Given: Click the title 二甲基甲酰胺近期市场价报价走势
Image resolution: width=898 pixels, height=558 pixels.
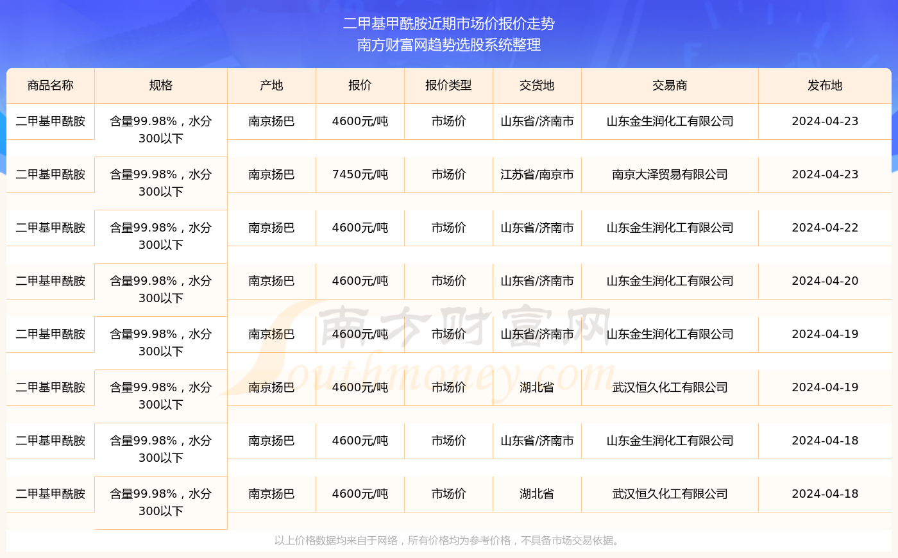Looking at the screenshot, I should coord(449,24).
